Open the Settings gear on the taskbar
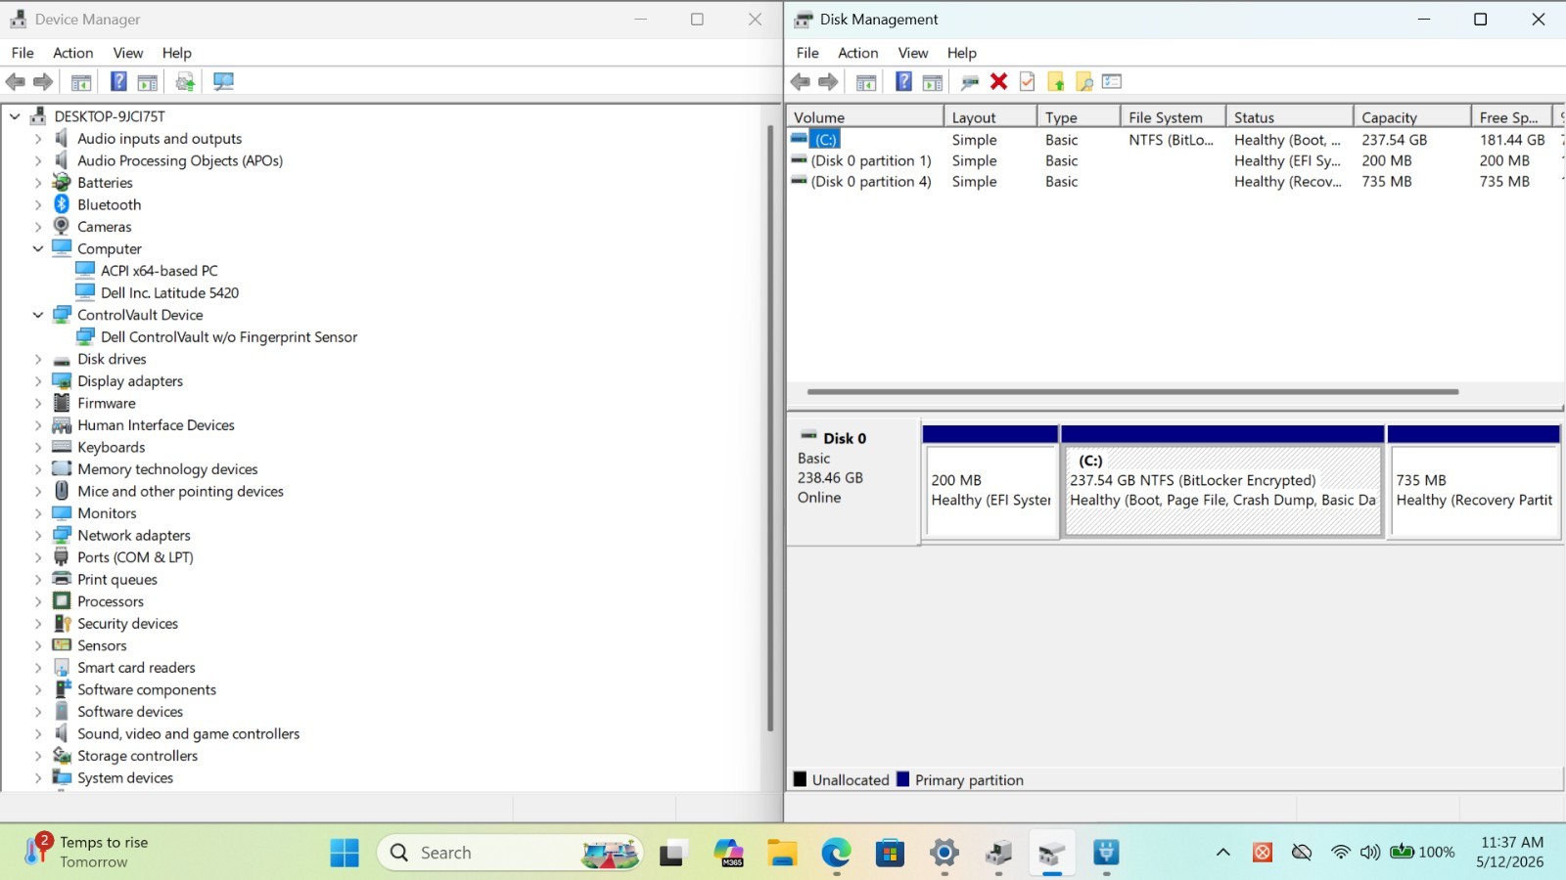 [x=944, y=853]
